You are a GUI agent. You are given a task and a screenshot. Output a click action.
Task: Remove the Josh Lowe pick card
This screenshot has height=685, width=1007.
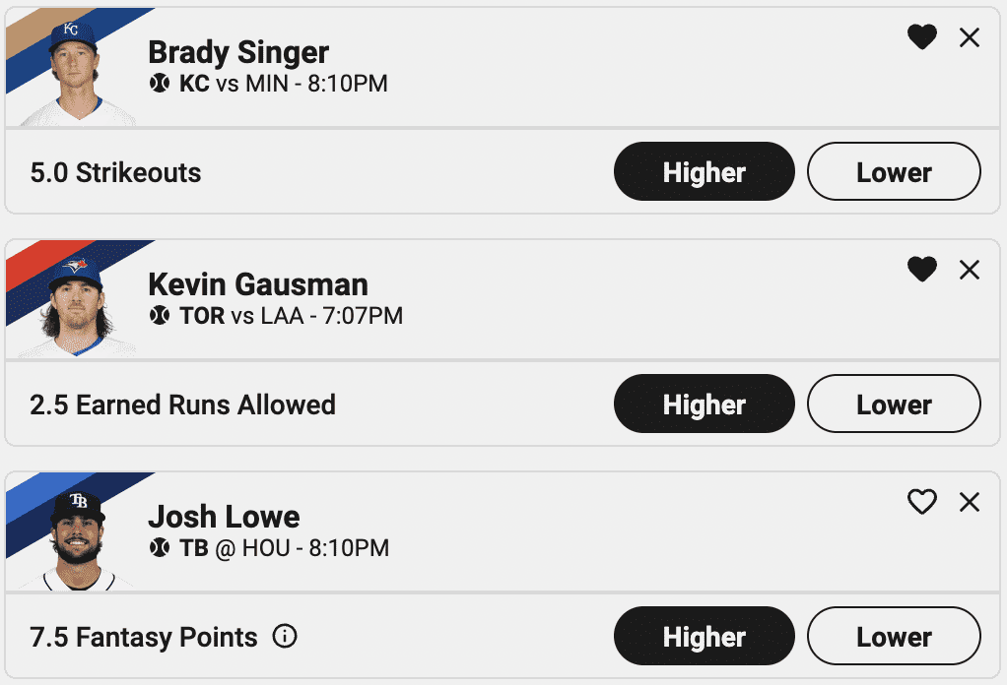coord(970,502)
